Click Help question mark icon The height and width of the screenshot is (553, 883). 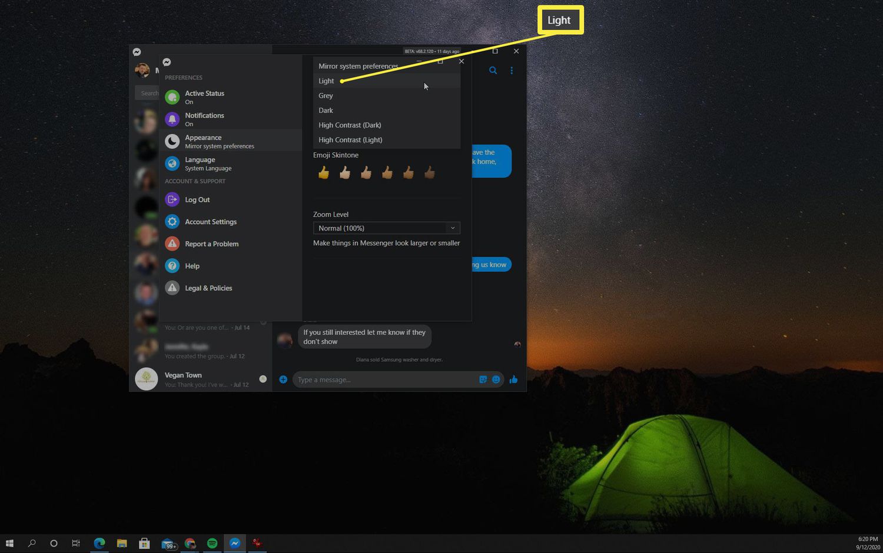[172, 266]
